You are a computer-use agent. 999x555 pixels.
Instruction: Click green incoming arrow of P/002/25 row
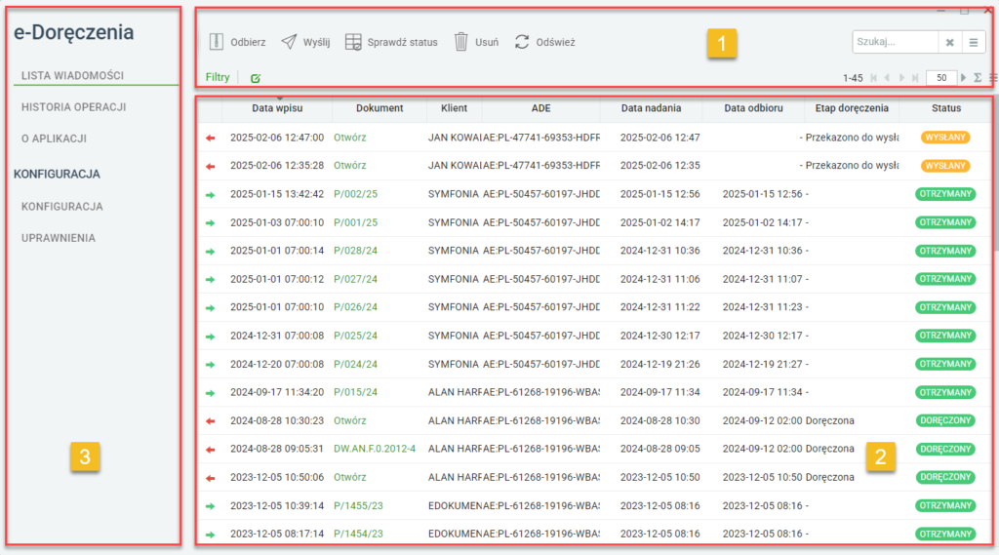(x=211, y=195)
